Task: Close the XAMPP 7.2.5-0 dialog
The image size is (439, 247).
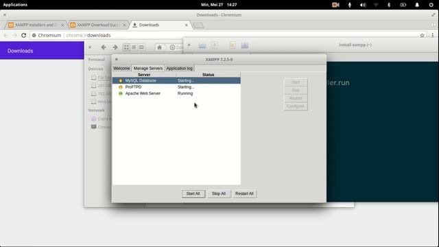Action: (117, 60)
